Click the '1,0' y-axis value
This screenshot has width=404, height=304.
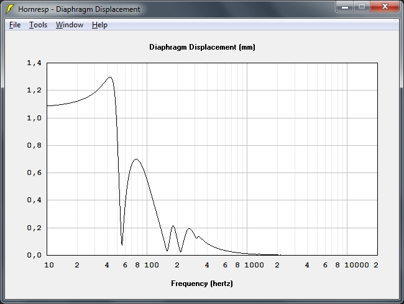pos(34,118)
